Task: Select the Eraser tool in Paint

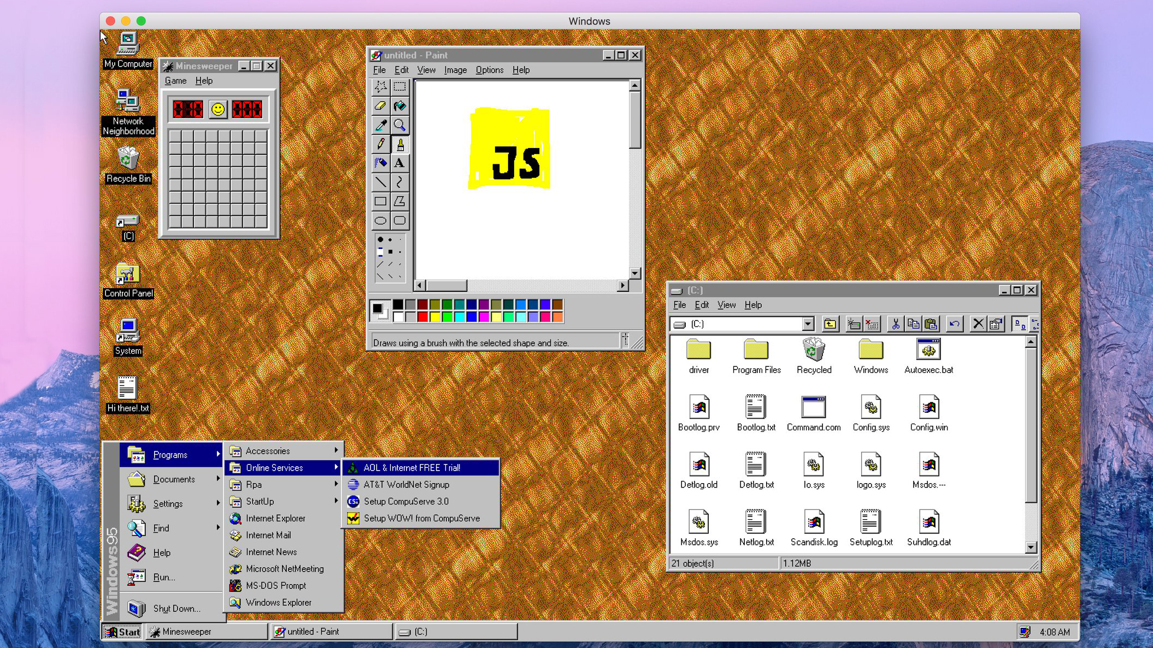Action: [380, 106]
